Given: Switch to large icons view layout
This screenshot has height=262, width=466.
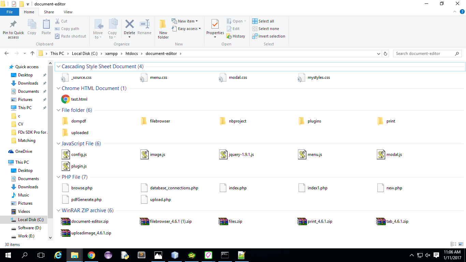Looking at the screenshot, I should [460, 244].
